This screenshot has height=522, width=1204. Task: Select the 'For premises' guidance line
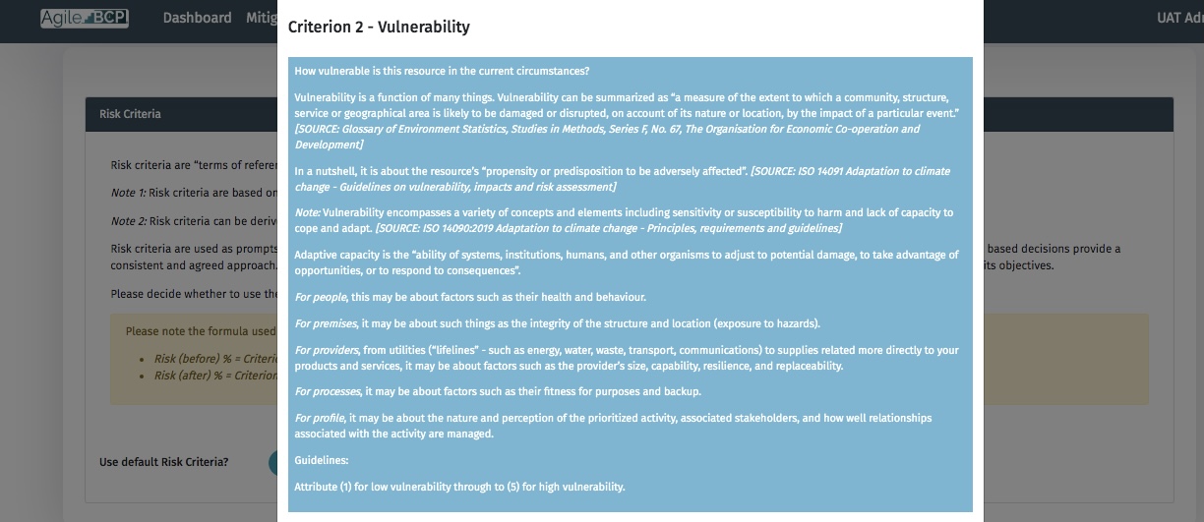coord(543,323)
